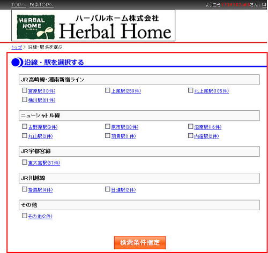
Task: Select the 北上尾駅 checkbox
Action: point(190,90)
